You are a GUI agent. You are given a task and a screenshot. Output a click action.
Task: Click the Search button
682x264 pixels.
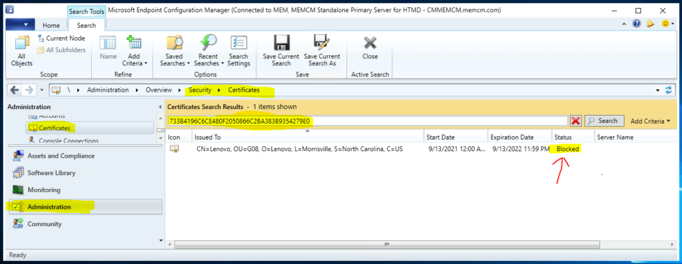[604, 121]
